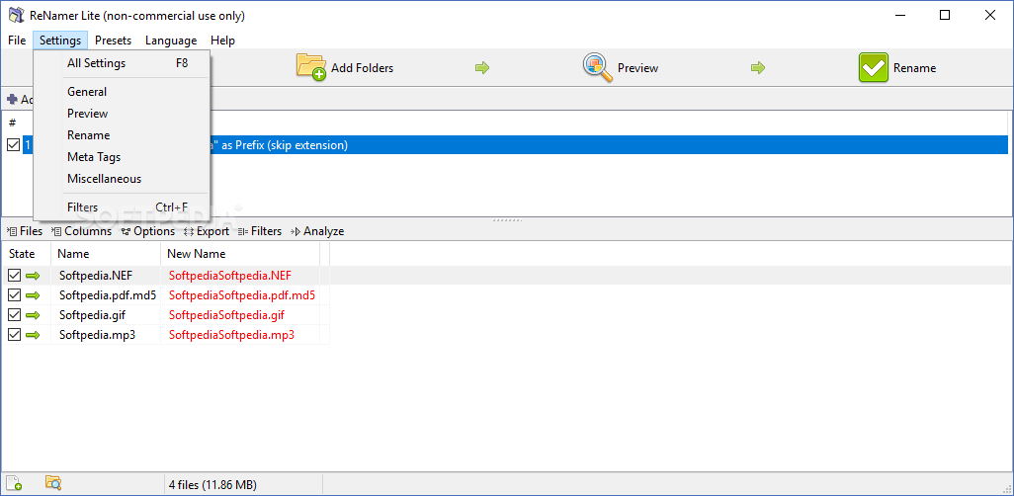Viewport: 1014px width, 496px height.
Task: Uncheck Softpedia.NEF file checkbox
Action: (x=14, y=276)
